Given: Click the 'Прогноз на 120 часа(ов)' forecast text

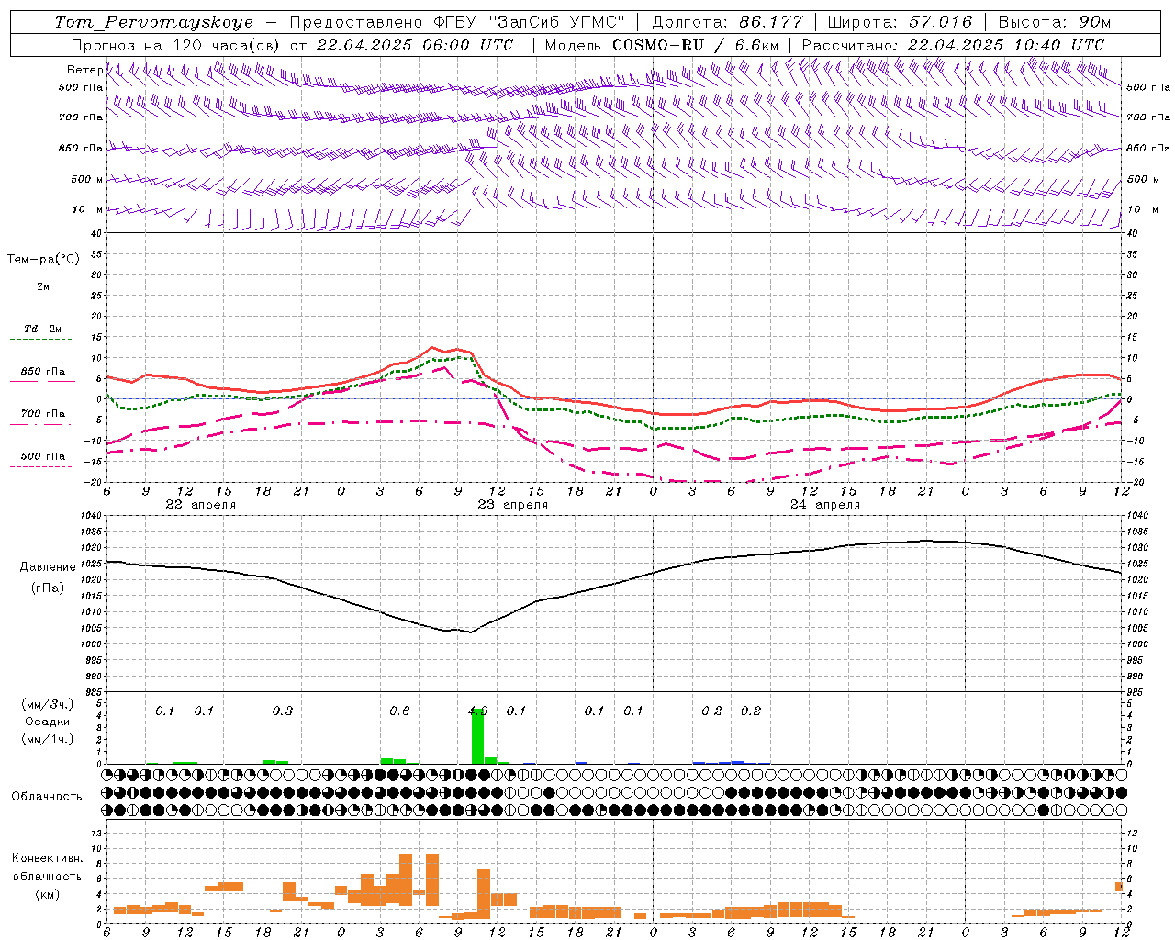Looking at the screenshot, I should pyautogui.click(x=176, y=45).
